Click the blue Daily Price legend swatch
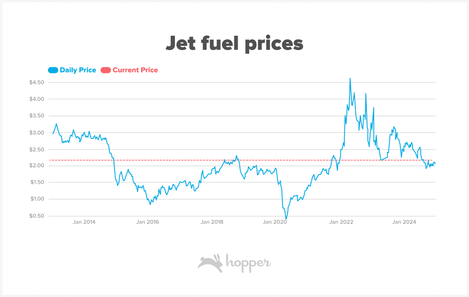 pos(53,70)
